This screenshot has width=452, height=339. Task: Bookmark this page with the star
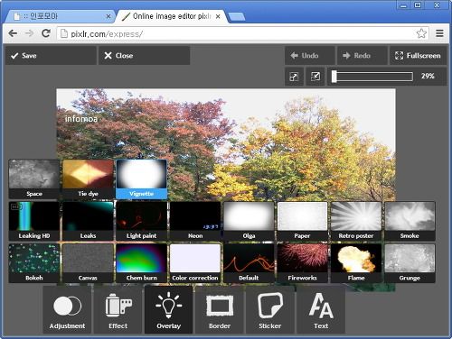[421, 33]
